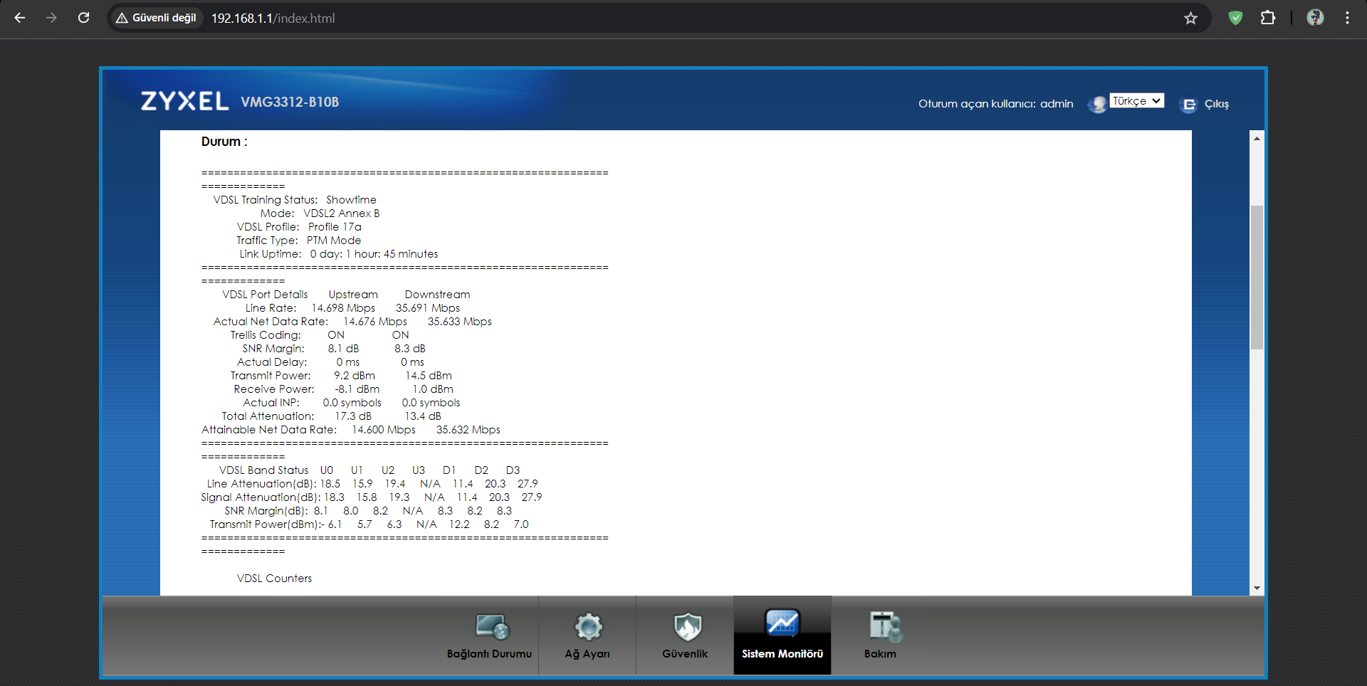1367x686 pixels.
Task: Select the Güvenlik menu label
Action: pos(685,654)
